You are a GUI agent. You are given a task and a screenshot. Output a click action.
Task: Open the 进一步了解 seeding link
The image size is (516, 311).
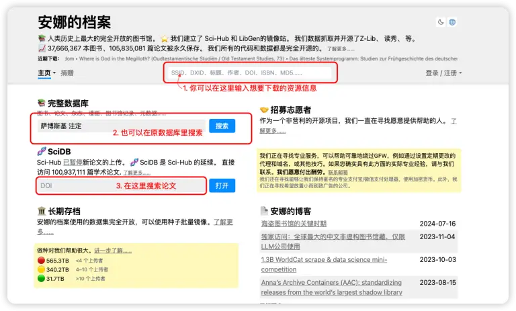pyautogui.click(x=113, y=251)
